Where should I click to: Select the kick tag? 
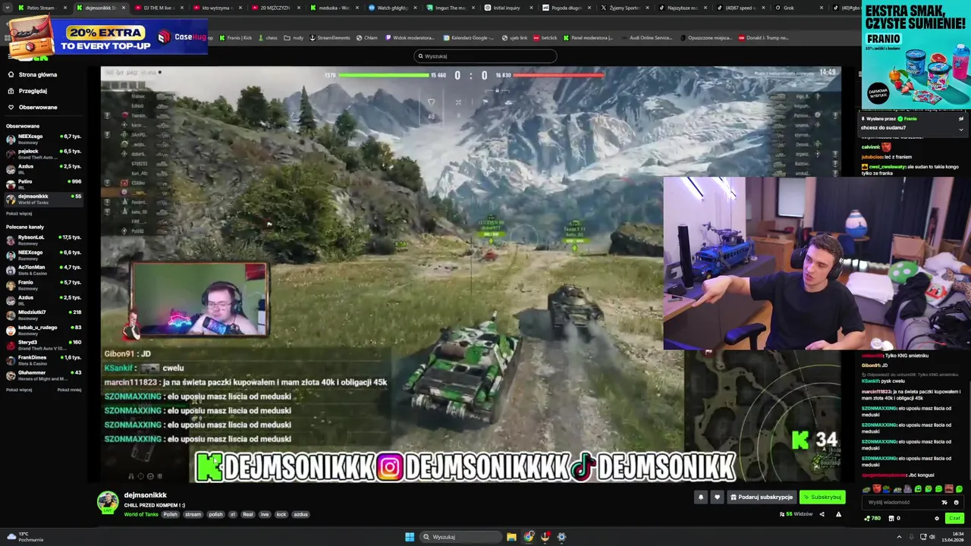tap(281, 514)
